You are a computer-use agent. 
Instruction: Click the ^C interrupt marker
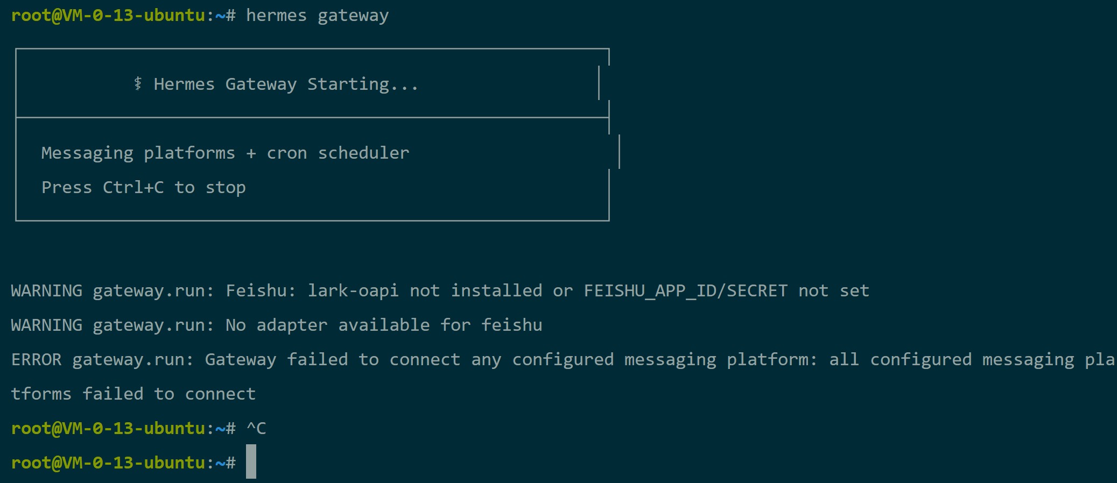click(256, 428)
